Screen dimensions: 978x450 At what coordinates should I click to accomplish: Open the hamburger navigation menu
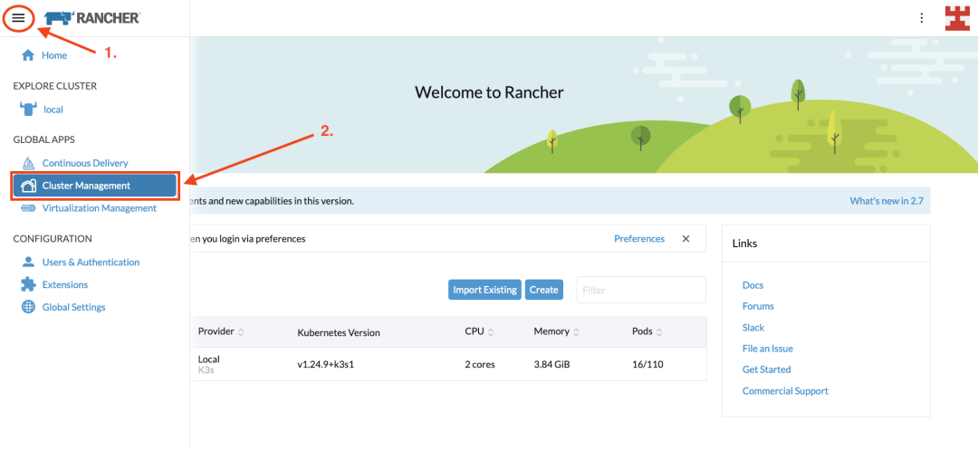(18, 17)
